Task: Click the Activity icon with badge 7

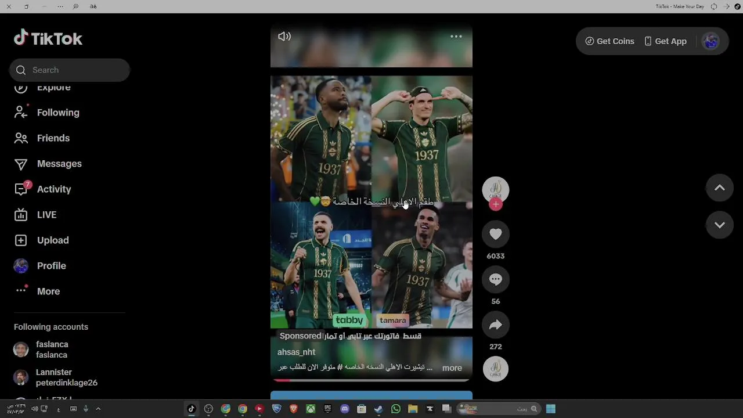Action: [x=21, y=189]
